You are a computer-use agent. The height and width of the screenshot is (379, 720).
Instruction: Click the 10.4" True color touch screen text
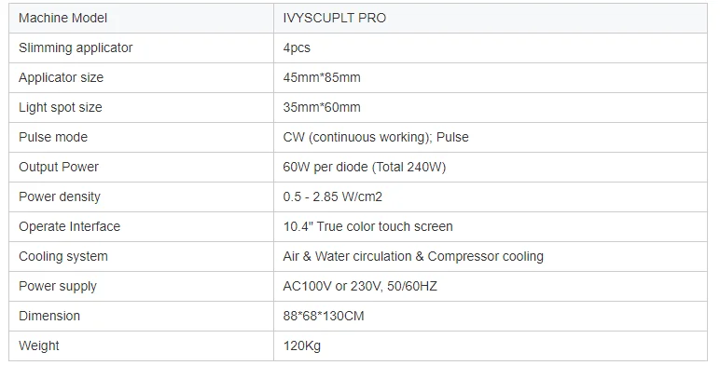[367, 226]
